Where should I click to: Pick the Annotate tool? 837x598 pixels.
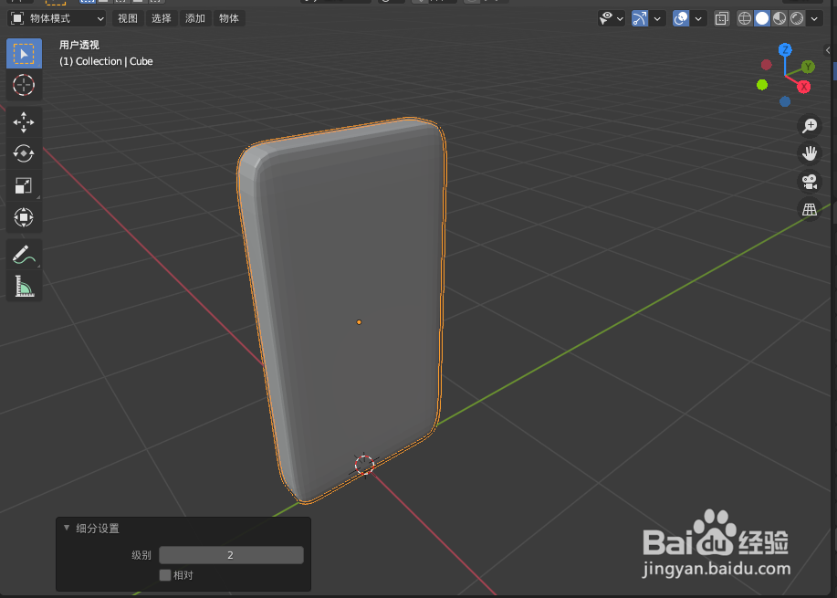pyautogui.click(x=24, y=254)
